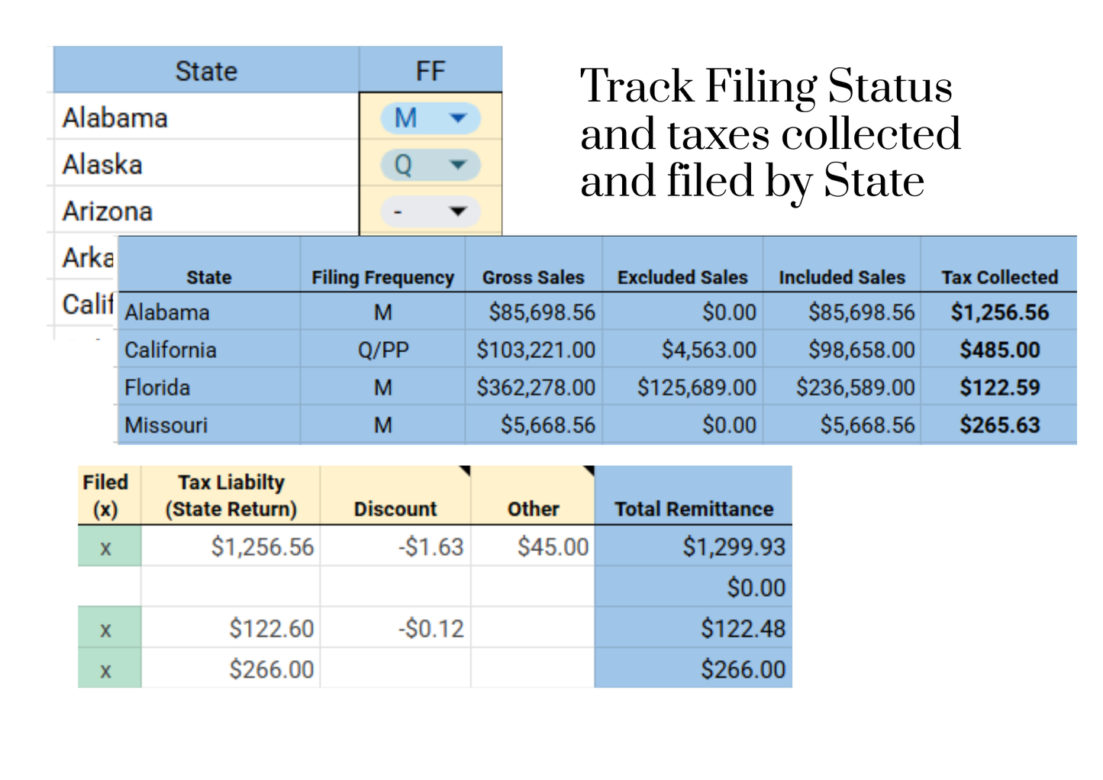Select California gross sales $103,221.00 cell
1103x780 pixels.
534,350
